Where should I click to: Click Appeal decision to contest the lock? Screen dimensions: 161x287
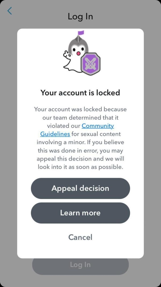pos(80,188)
